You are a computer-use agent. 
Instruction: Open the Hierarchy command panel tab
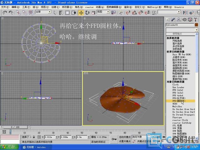(x=179, y=20)
